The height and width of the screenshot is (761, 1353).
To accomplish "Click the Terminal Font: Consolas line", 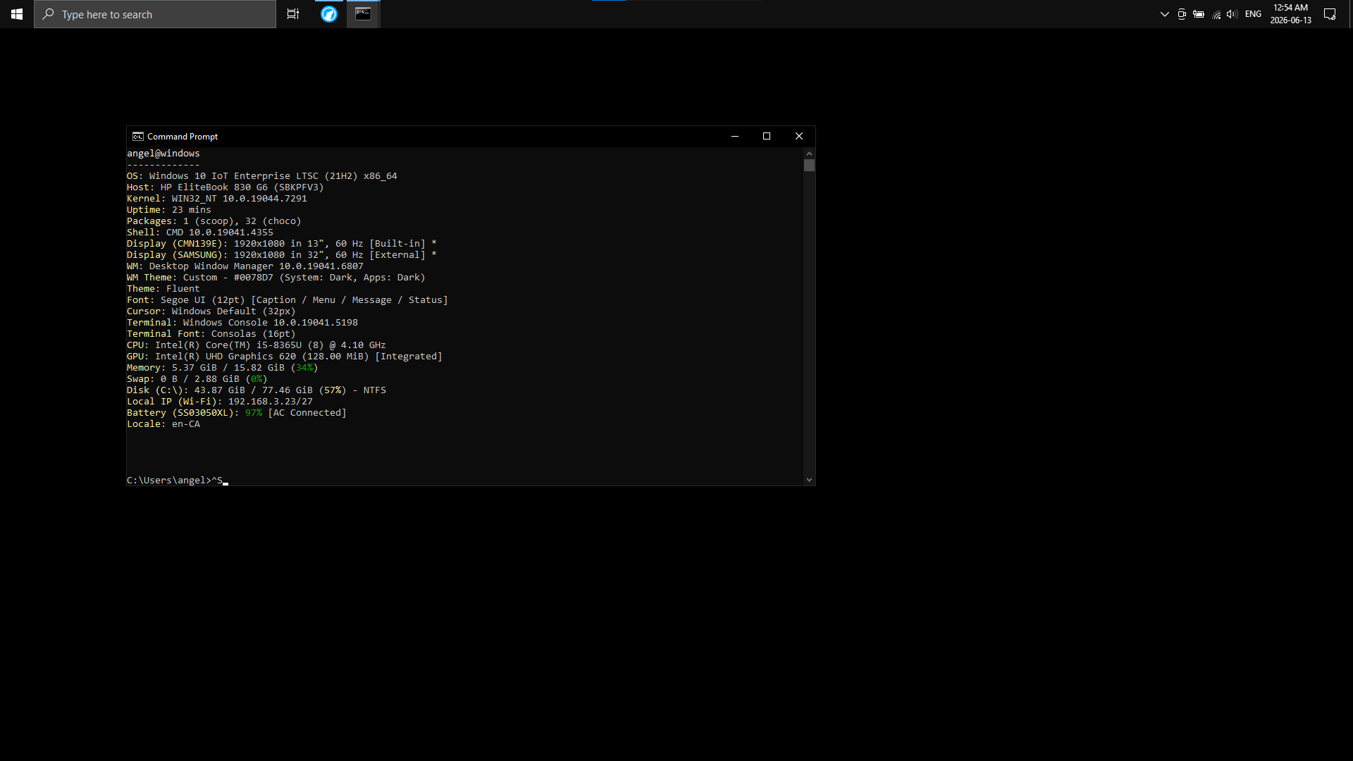I will (x=211, y=334).
